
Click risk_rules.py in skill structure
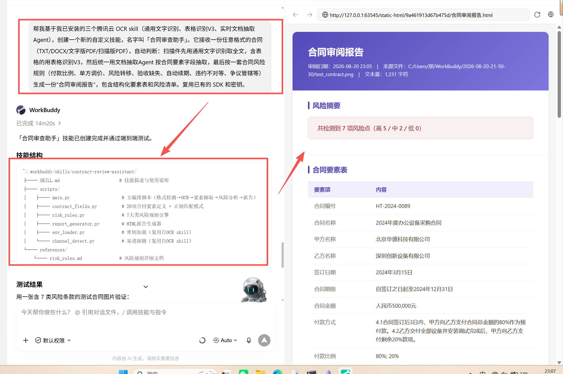click(x=68, y=215)
